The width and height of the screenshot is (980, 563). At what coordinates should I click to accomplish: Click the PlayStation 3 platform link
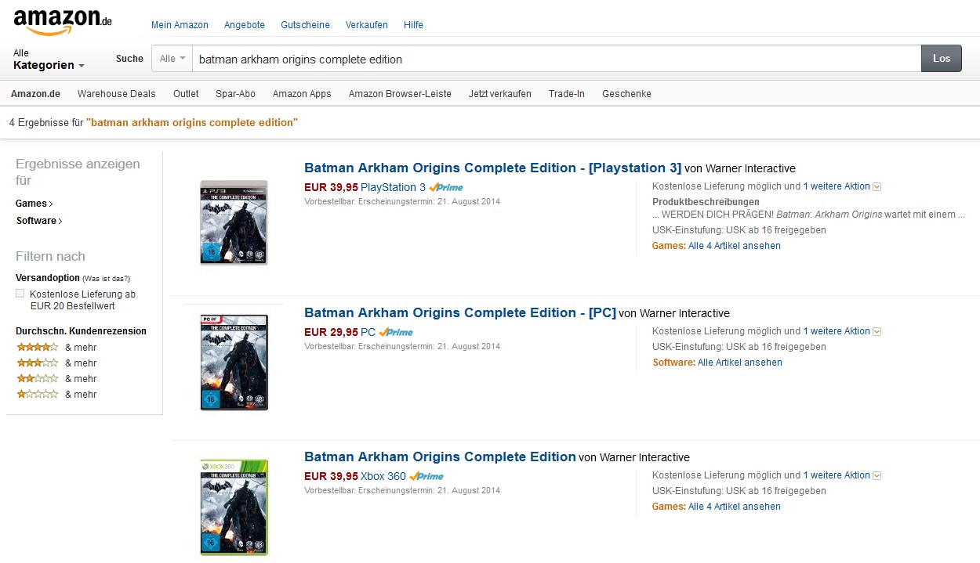point(393,187)
